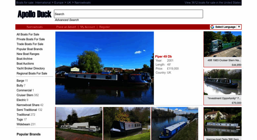Open the Select Language dropdown arrow
Image resolution: width=257 pixels, height=140 pixels.
click(239, 27)
